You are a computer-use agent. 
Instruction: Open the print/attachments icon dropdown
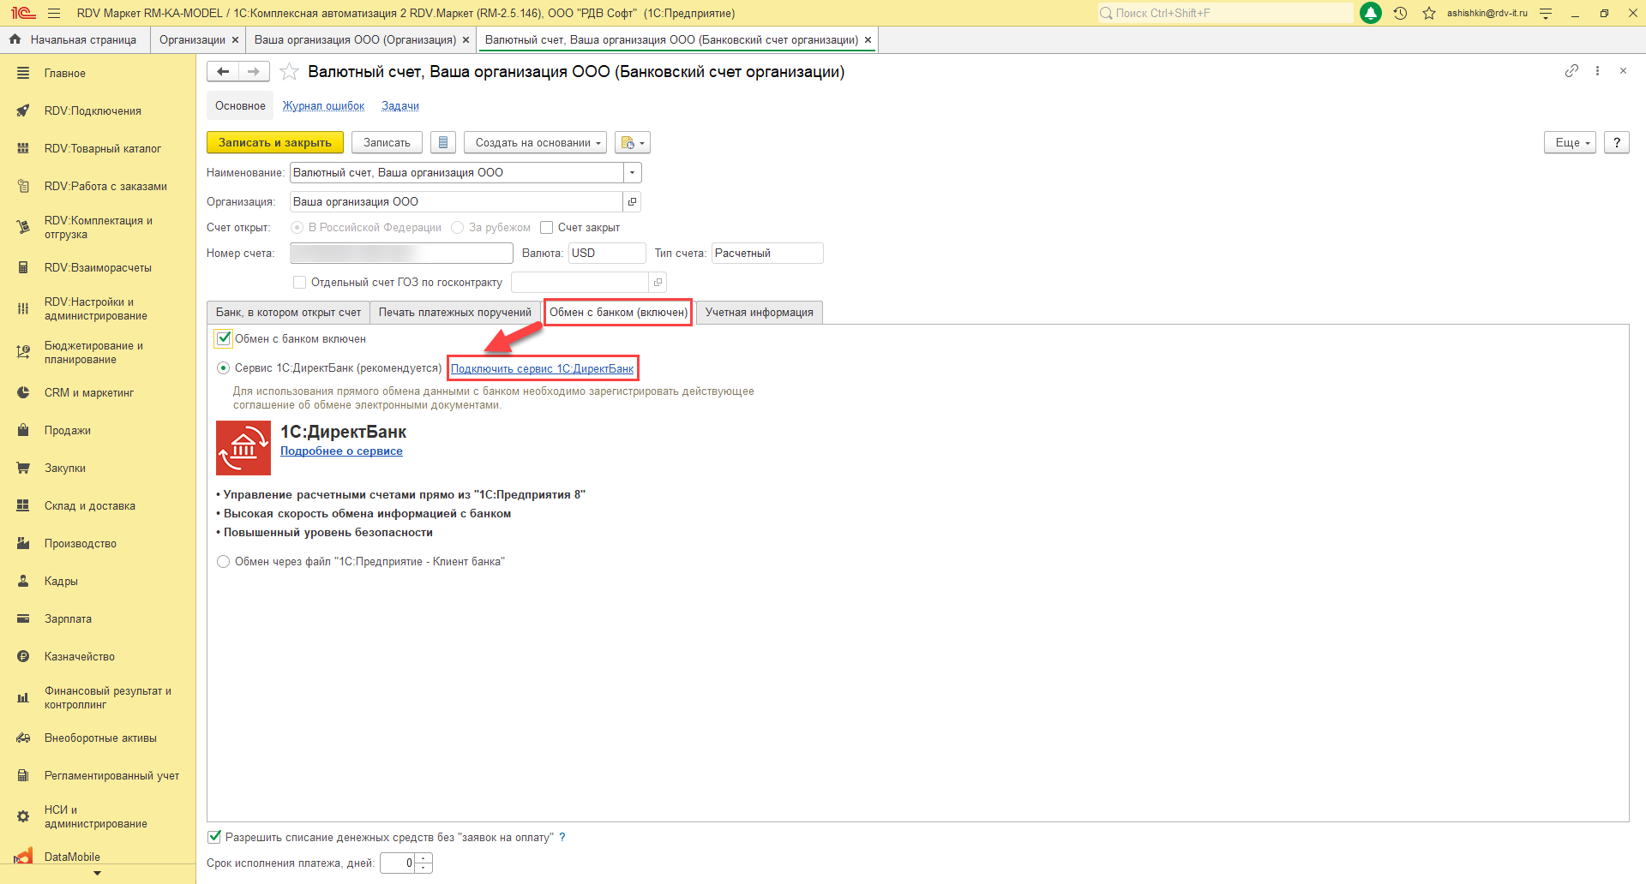pyautogui.click(x=633, y=142)
